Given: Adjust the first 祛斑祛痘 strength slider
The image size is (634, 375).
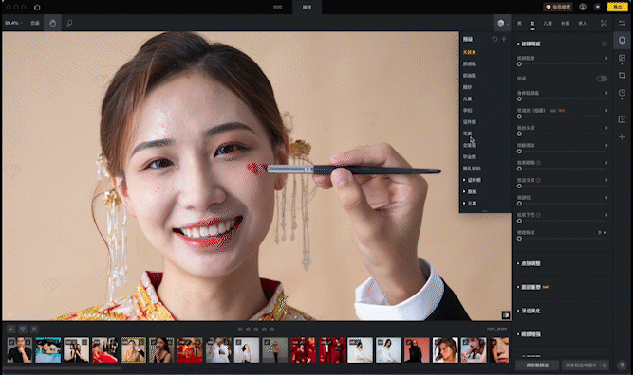Looking at the screenshot, I should tap(562, 64).
